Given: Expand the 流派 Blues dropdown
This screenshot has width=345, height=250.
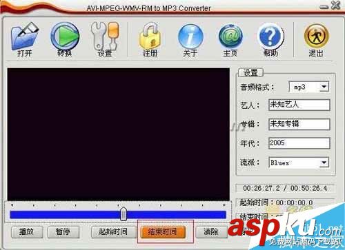Looking at the screenshot, I should click(324, 163).
